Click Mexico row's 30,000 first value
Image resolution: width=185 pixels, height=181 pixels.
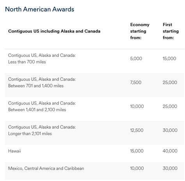170,168
